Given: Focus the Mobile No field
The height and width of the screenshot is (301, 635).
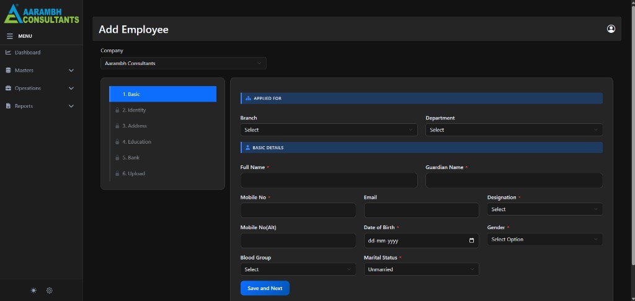Looking at the screenshot, I should click(x=298, y=211).
